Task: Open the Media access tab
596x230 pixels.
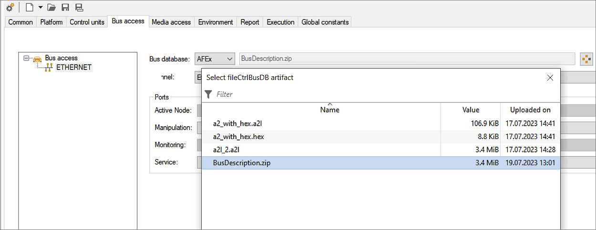Action: pyautogui.click(x=171, y=22)
